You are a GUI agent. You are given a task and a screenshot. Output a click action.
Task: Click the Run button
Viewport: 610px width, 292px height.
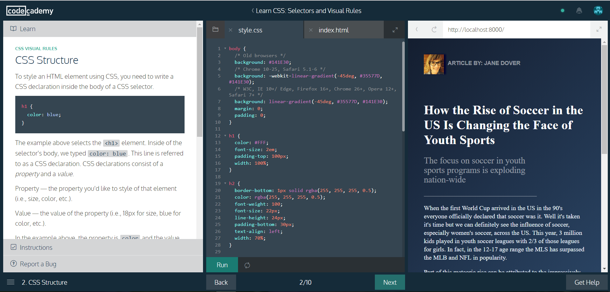click(222, 265)
